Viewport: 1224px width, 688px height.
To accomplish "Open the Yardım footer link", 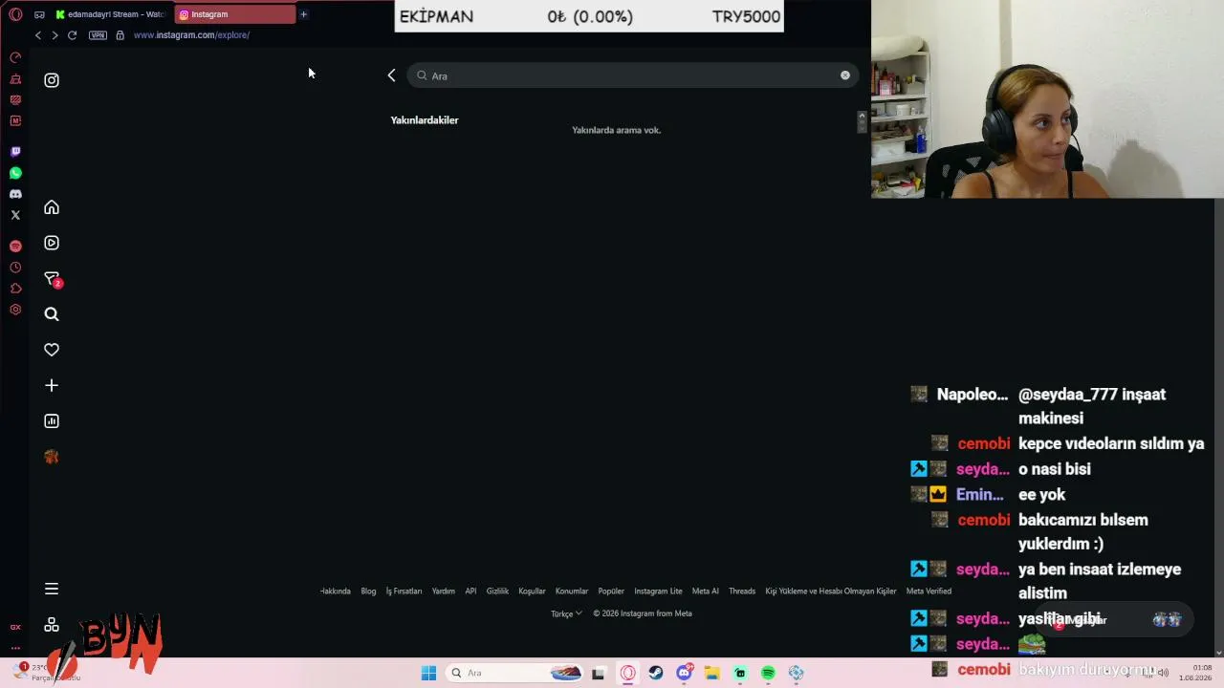I will pyautogui.click(x=444, y=591).
